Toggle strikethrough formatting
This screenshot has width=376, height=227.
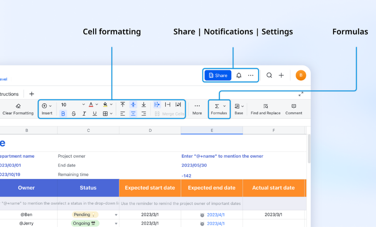tap(74, 114)
